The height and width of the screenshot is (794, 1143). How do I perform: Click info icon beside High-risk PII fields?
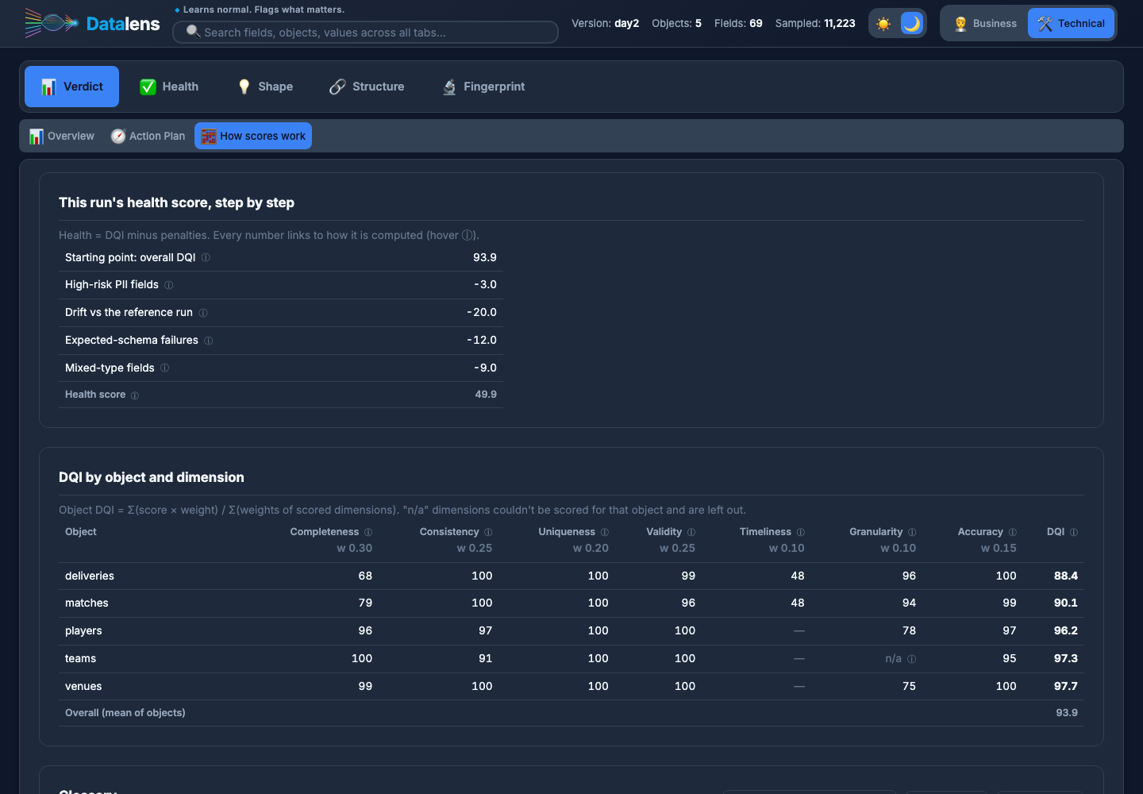coord(168,285)
